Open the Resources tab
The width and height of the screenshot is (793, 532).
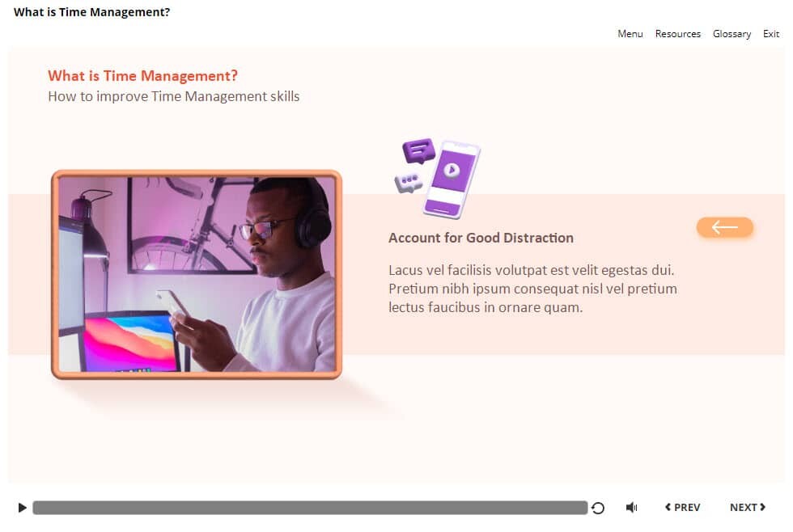pos(677,34)
